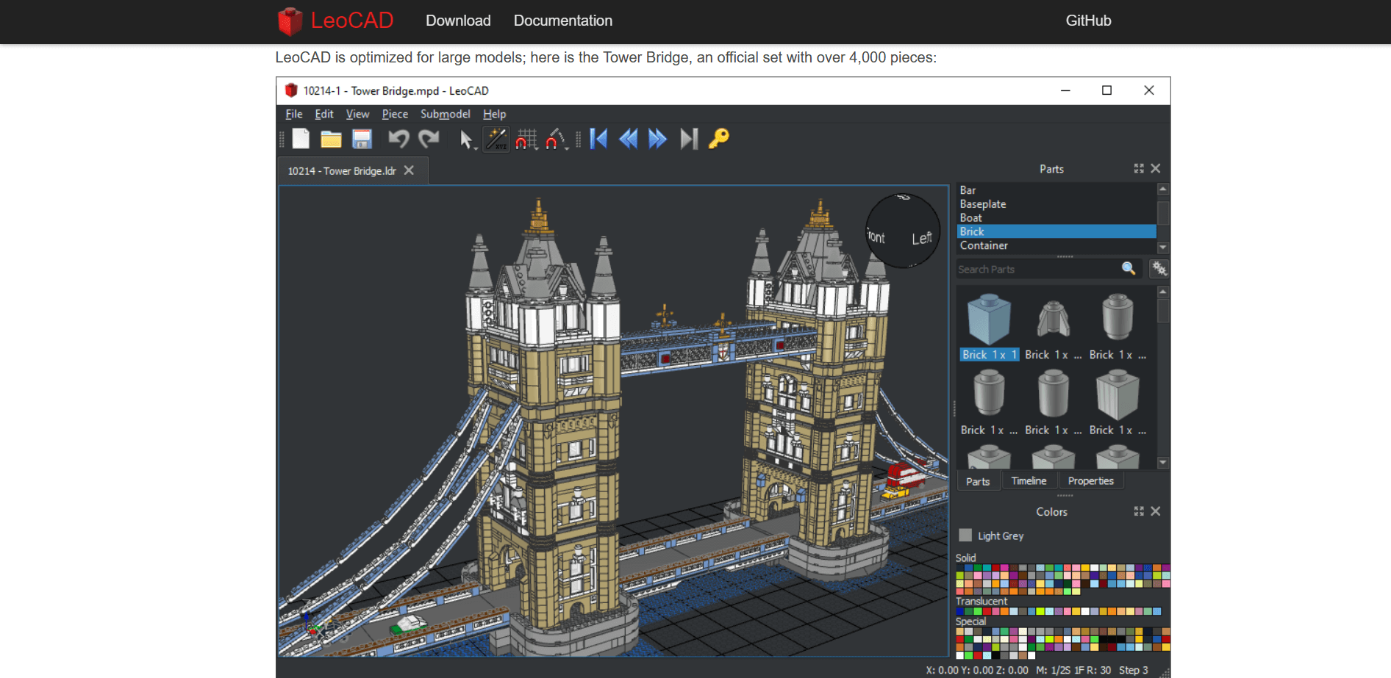This screenshot has height=678, width=1391.
Task: Redo the last undone action
Action: click(429, 139)
